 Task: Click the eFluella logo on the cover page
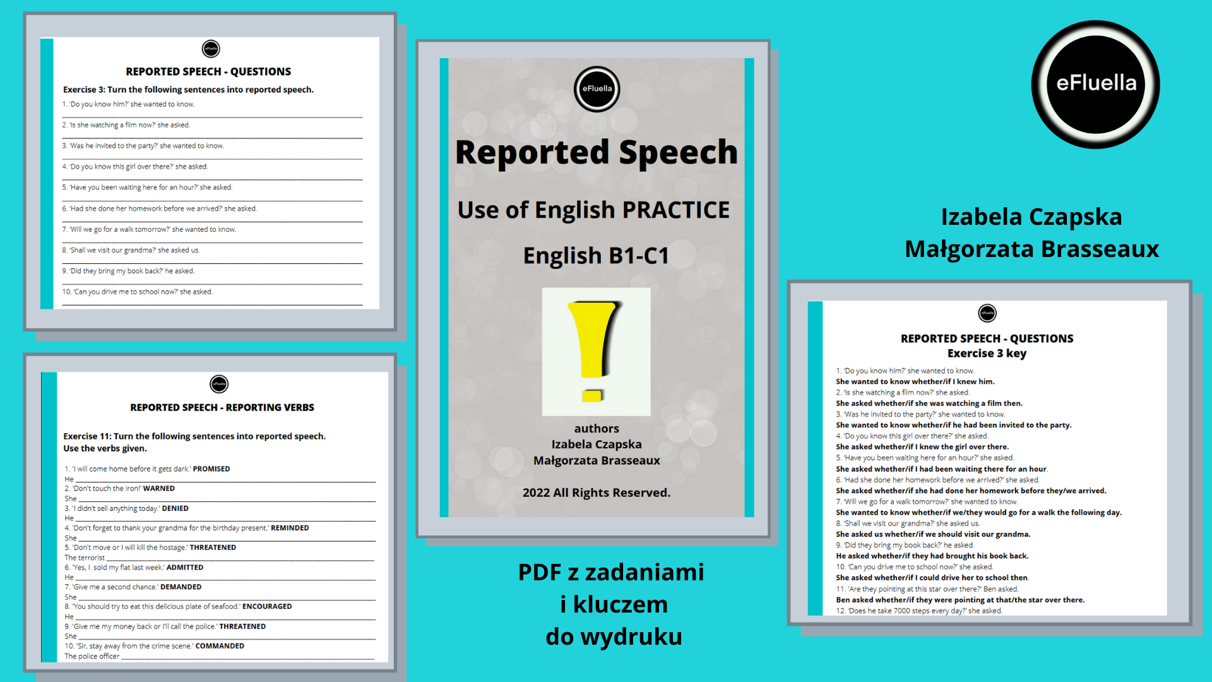point(597,89)
